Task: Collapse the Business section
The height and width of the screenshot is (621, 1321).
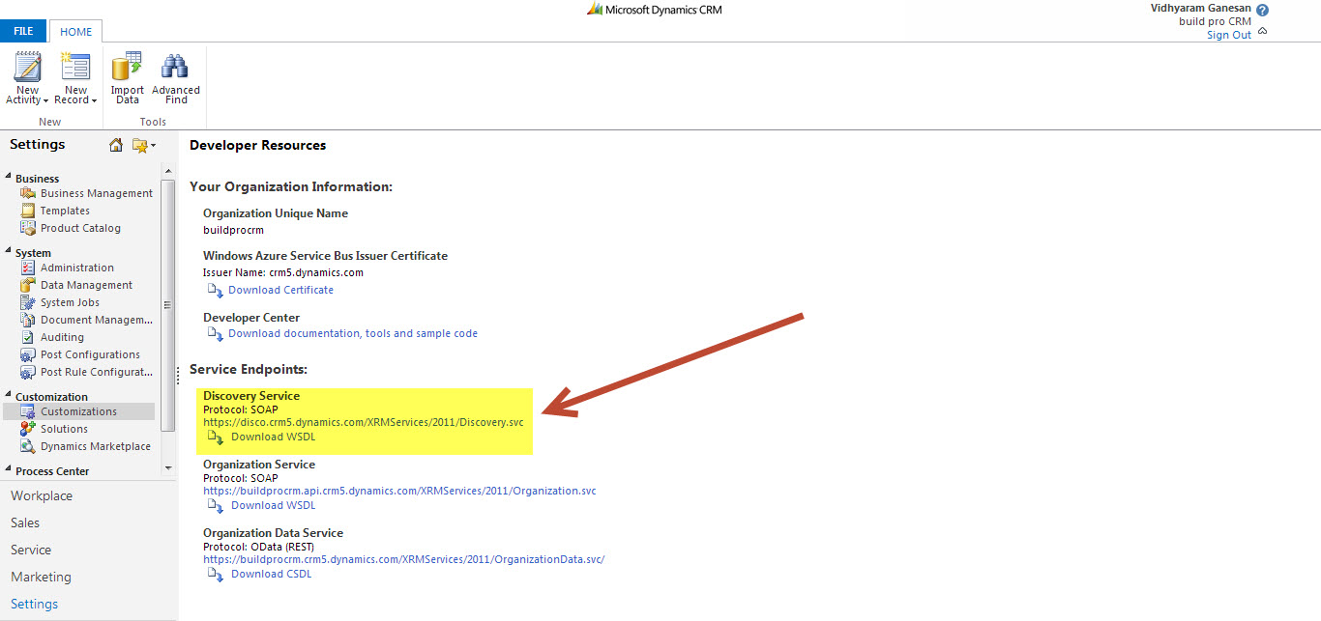Action: click(x=9, y=178)
